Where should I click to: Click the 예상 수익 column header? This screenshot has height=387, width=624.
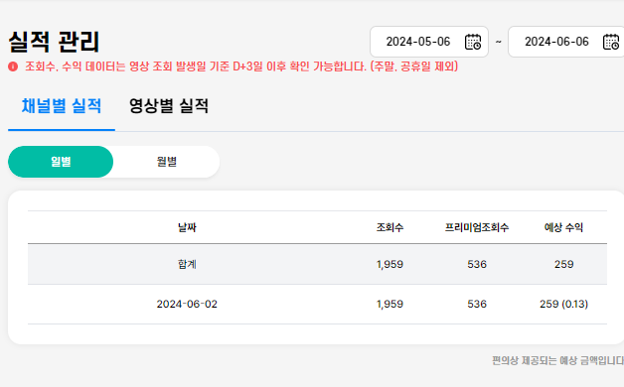click(564, 227)
